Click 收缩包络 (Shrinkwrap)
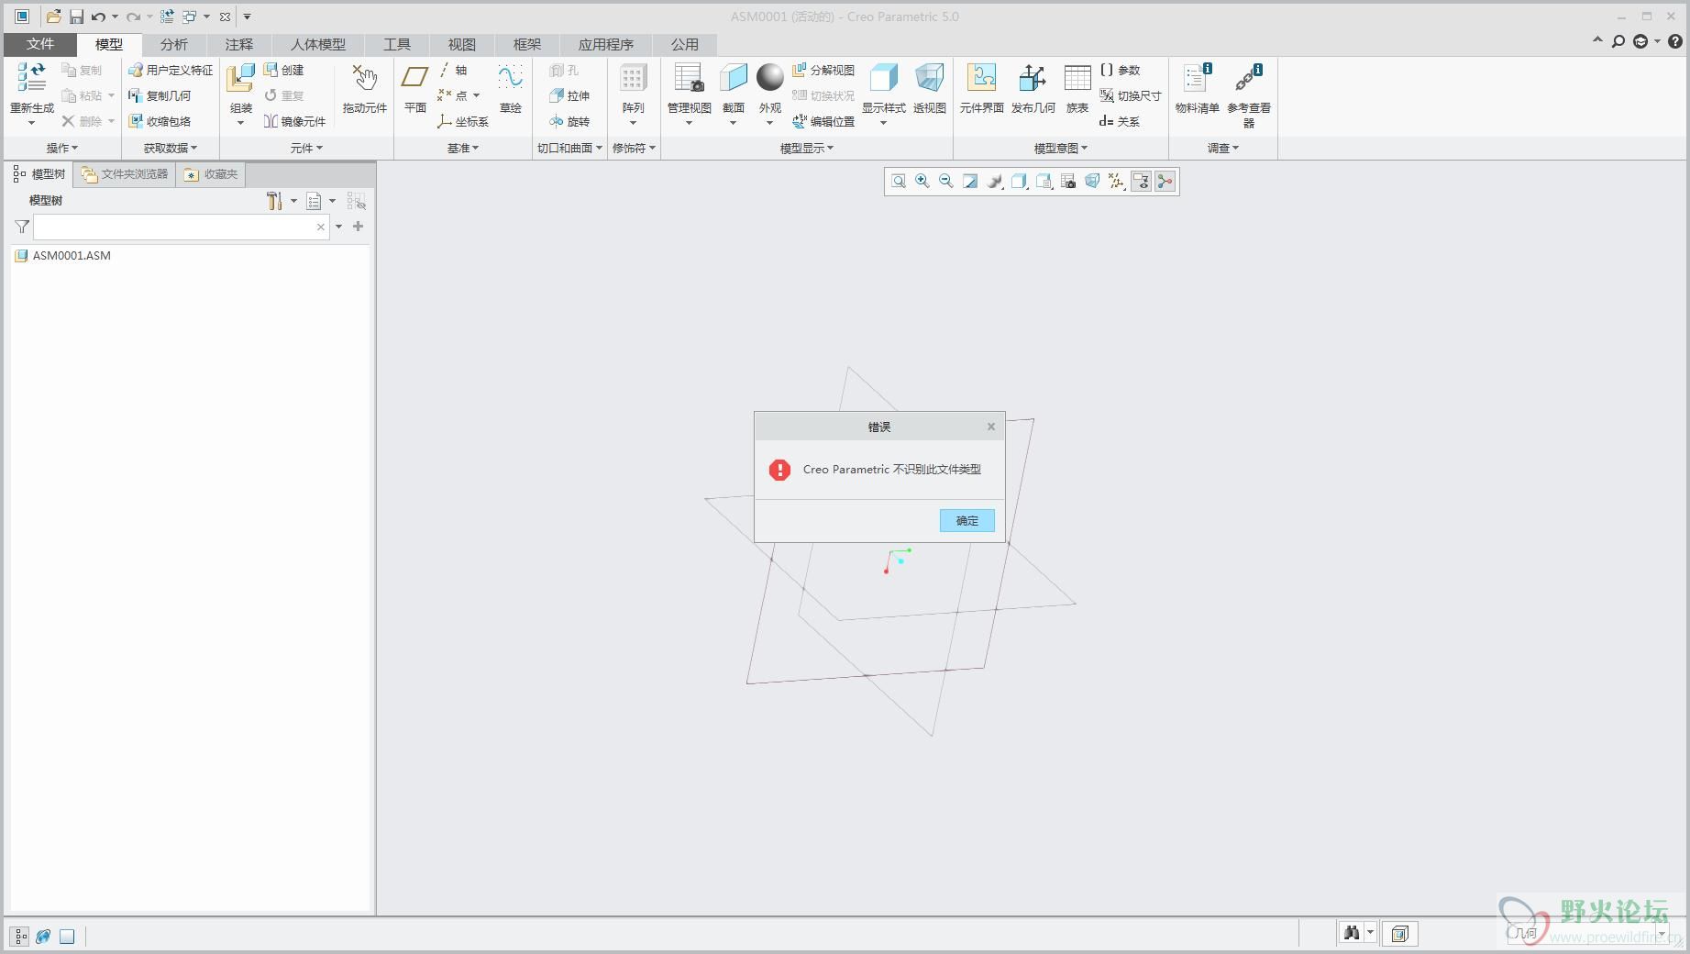The width and height of the screenshot is (1690, 954). (x=160, y=121)
